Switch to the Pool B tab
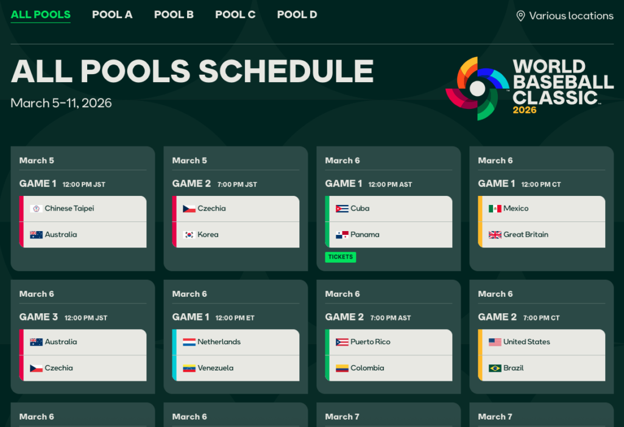Screen dimensions: 624x427 click(x=174, y=15)
